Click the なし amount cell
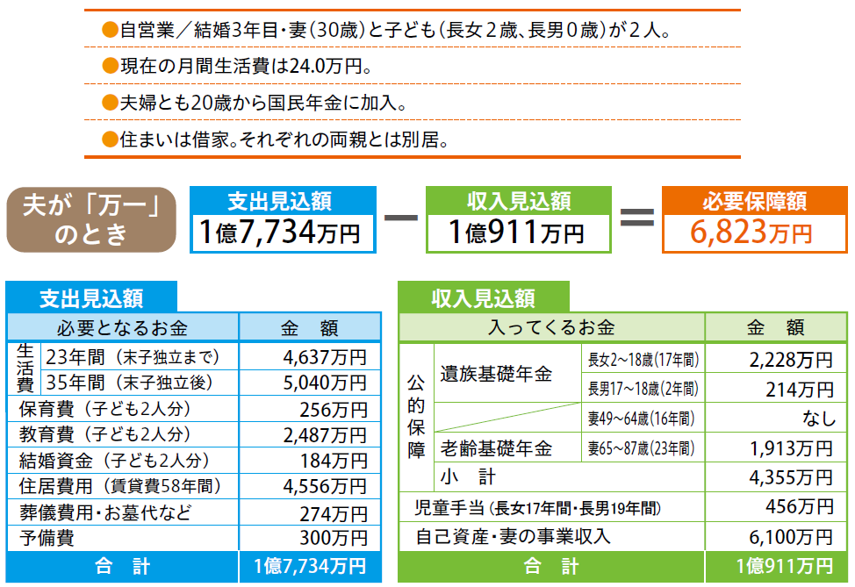The width and height of the screenshot is (855, 587). 776,418
